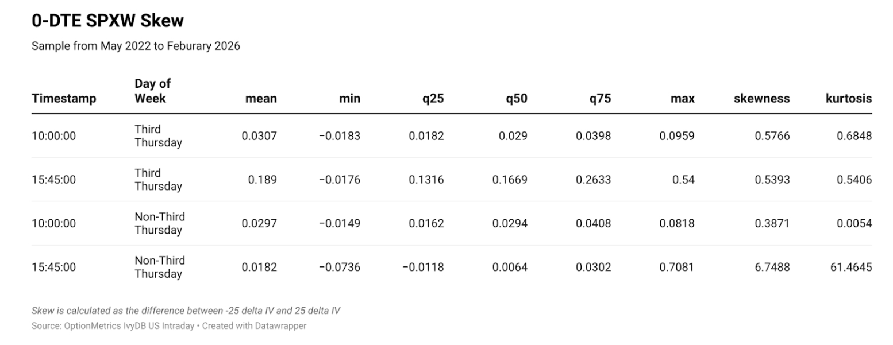
Task: Click the max column header
Action: click(682, 98)
